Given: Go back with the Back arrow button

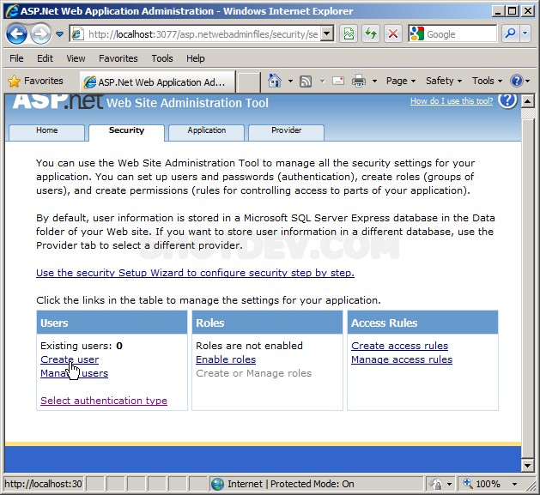Looking at the screenshot, I should (x=16, y=34).
